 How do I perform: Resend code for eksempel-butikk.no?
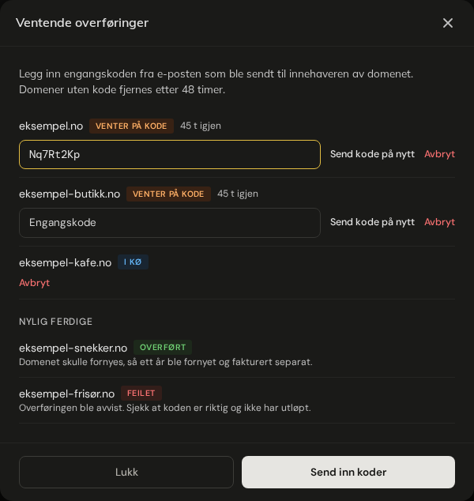click(372, 222)
